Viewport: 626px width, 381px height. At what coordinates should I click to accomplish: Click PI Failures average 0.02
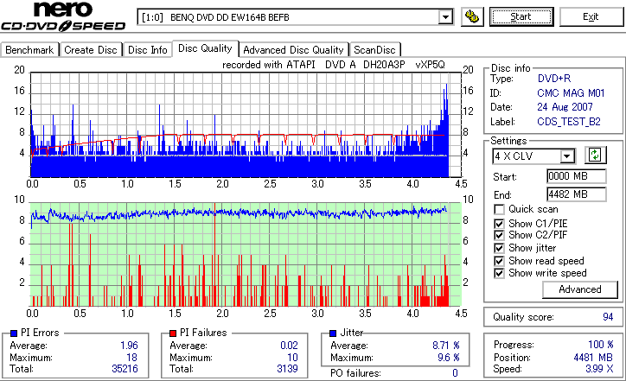289,346
